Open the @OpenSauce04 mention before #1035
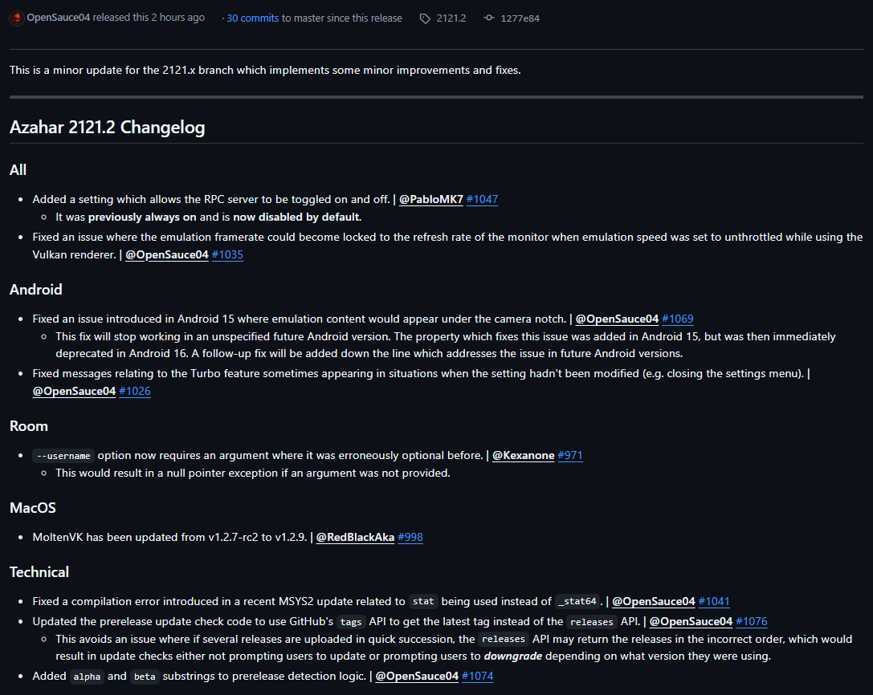This screenshot has width=873, height=695. click(167, 254)
